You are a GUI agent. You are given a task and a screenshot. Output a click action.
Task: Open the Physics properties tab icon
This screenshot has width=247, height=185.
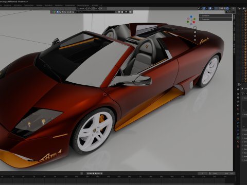click(x=238, y=130)
